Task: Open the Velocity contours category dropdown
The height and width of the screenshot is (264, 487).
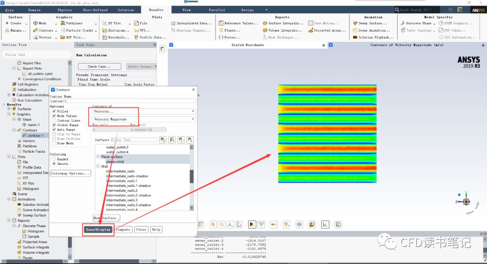Action: coord(144,111)
